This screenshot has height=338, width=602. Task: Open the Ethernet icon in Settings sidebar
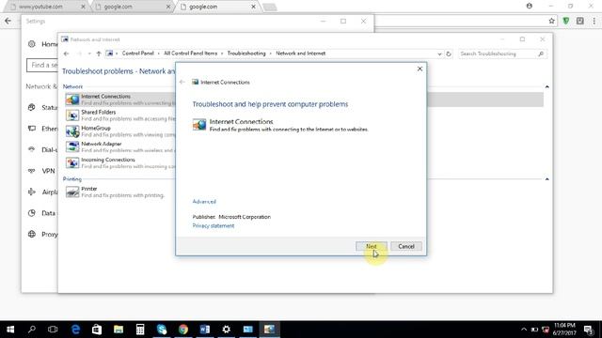pyautogui.click(x=32, y=129)
